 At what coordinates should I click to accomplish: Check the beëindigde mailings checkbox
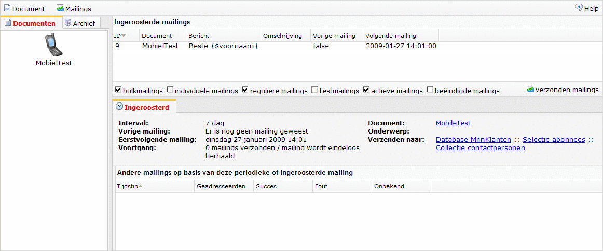pos(430,90)
